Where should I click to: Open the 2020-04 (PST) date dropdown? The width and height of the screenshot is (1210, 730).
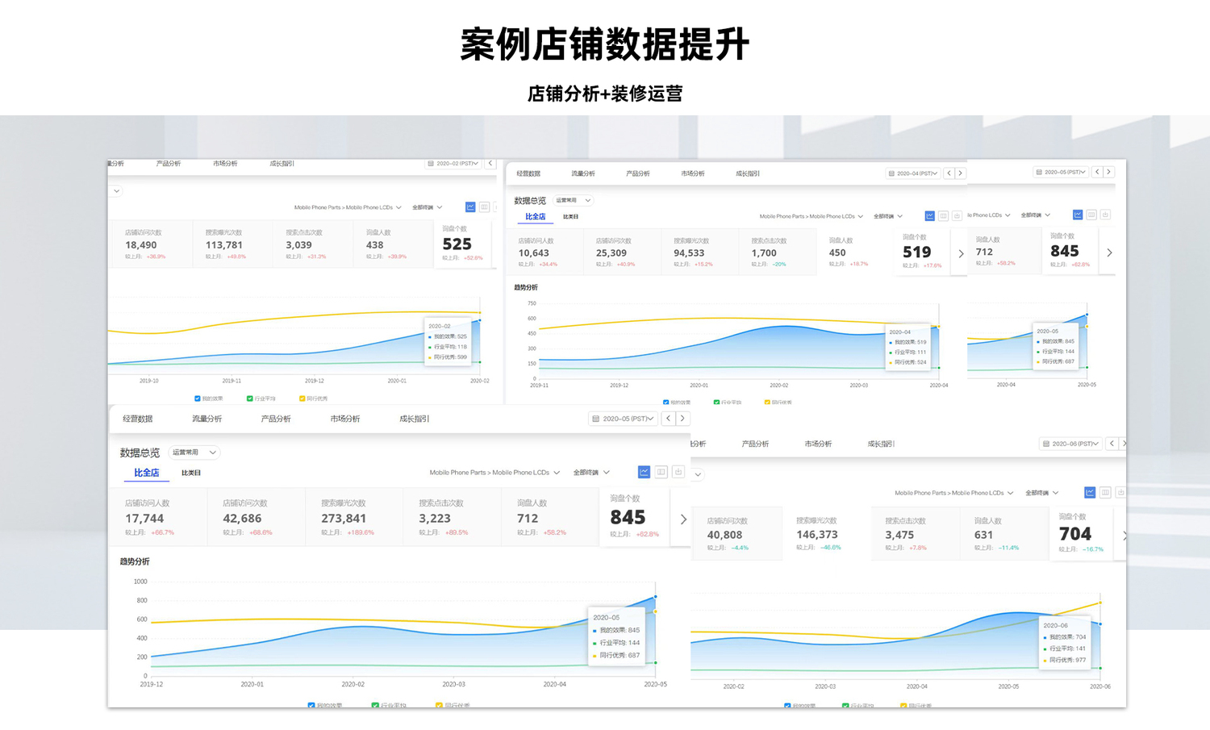pos(913,173)
